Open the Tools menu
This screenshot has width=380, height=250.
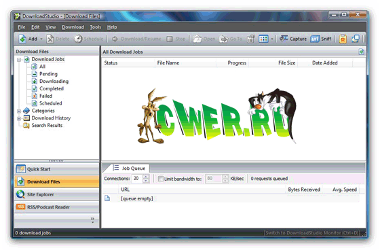tap(95, 27)
